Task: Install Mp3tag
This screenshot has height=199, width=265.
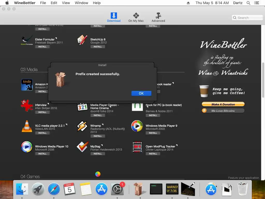Action: pyautogui.click(x=98, y=154)
